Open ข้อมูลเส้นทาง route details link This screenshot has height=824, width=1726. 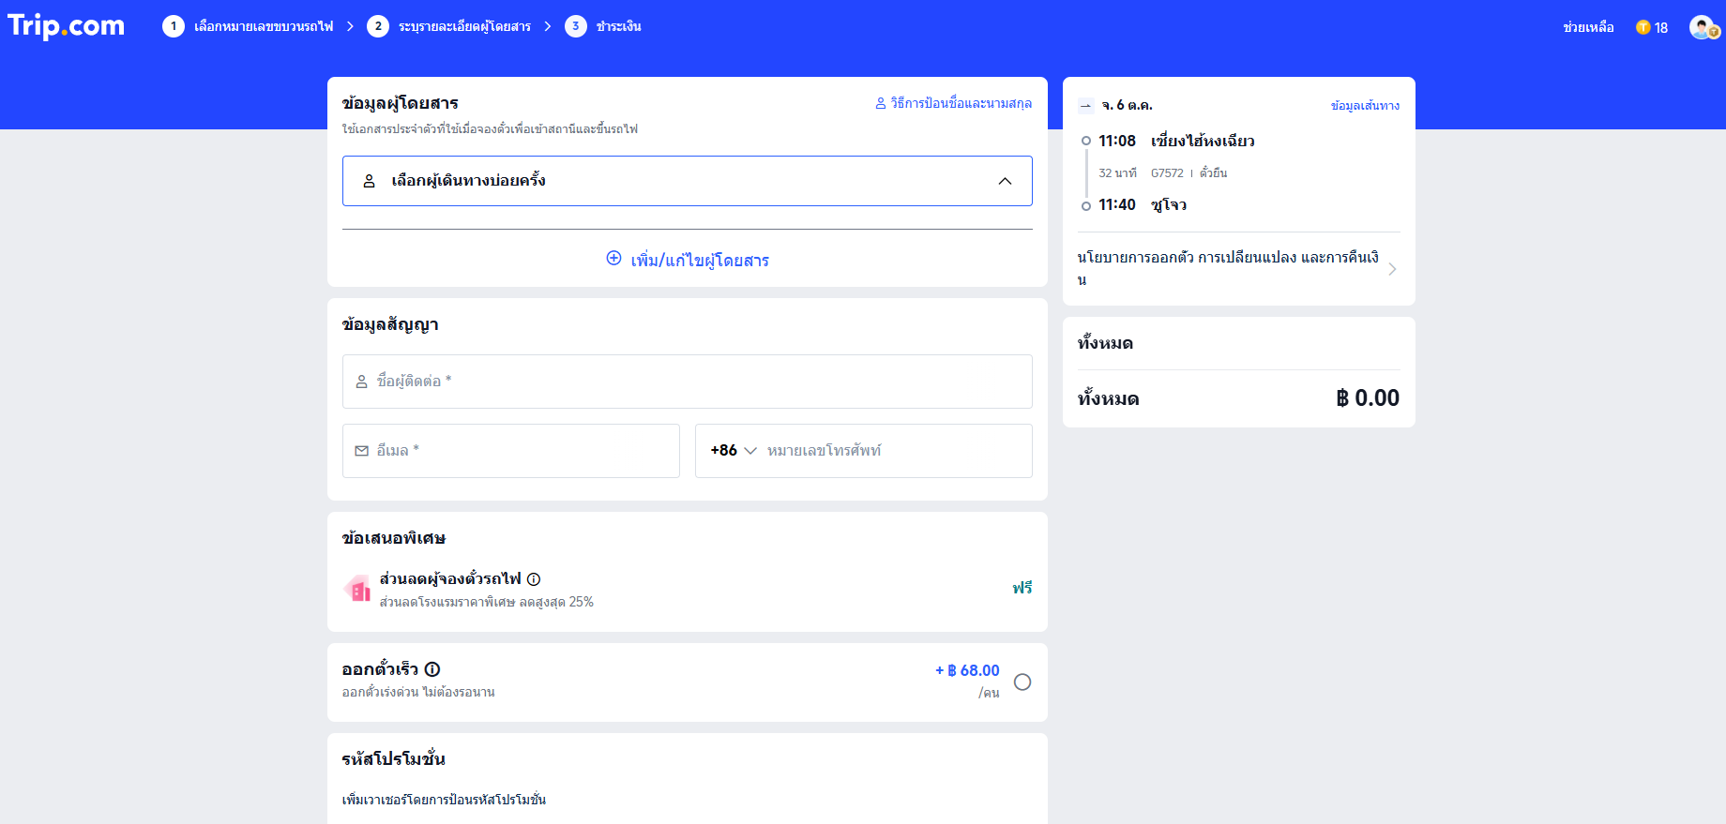tap(1364, 106)
